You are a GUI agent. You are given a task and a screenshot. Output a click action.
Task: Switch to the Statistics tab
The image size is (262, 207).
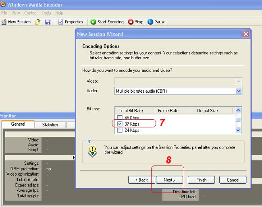pos(50,125)
